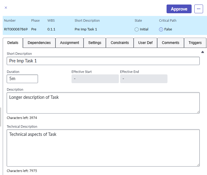
Task: Click the Critical Path info icon
Action: [x=161, y=30]
